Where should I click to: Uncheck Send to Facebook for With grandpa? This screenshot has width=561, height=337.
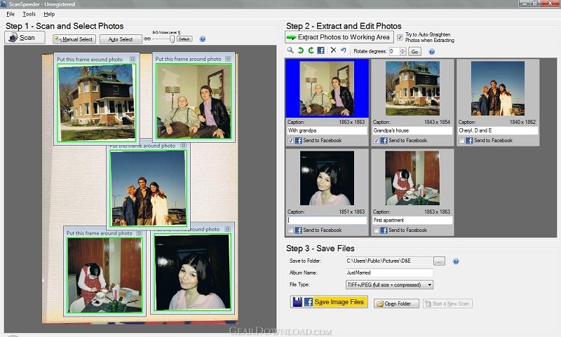(x=290, y=140)
